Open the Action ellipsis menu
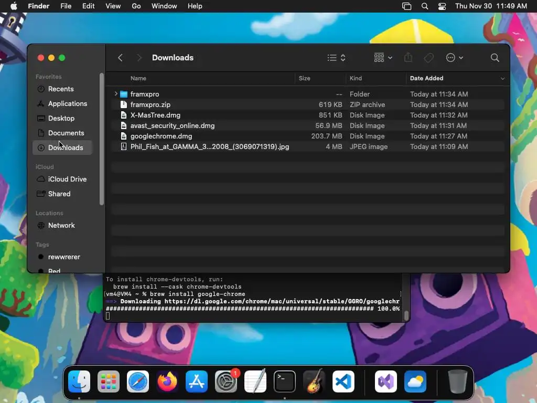The height and width of the screenshot is (403, 537). 455,58
